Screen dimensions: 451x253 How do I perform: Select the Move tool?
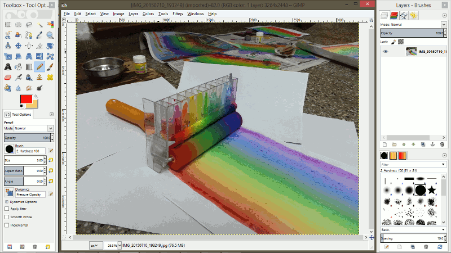(19, 46)
